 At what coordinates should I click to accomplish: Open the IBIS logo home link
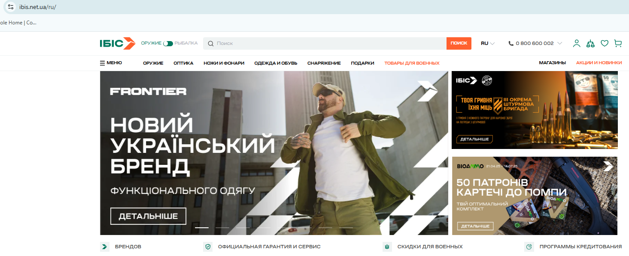118,43
